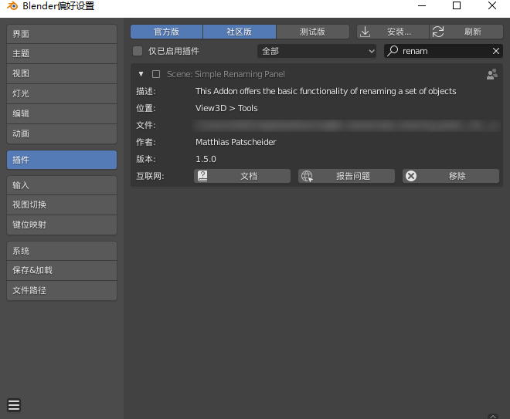Toggle '仅已启用插件' checkbox
This screenshot has width=510, height=419.
138,51
